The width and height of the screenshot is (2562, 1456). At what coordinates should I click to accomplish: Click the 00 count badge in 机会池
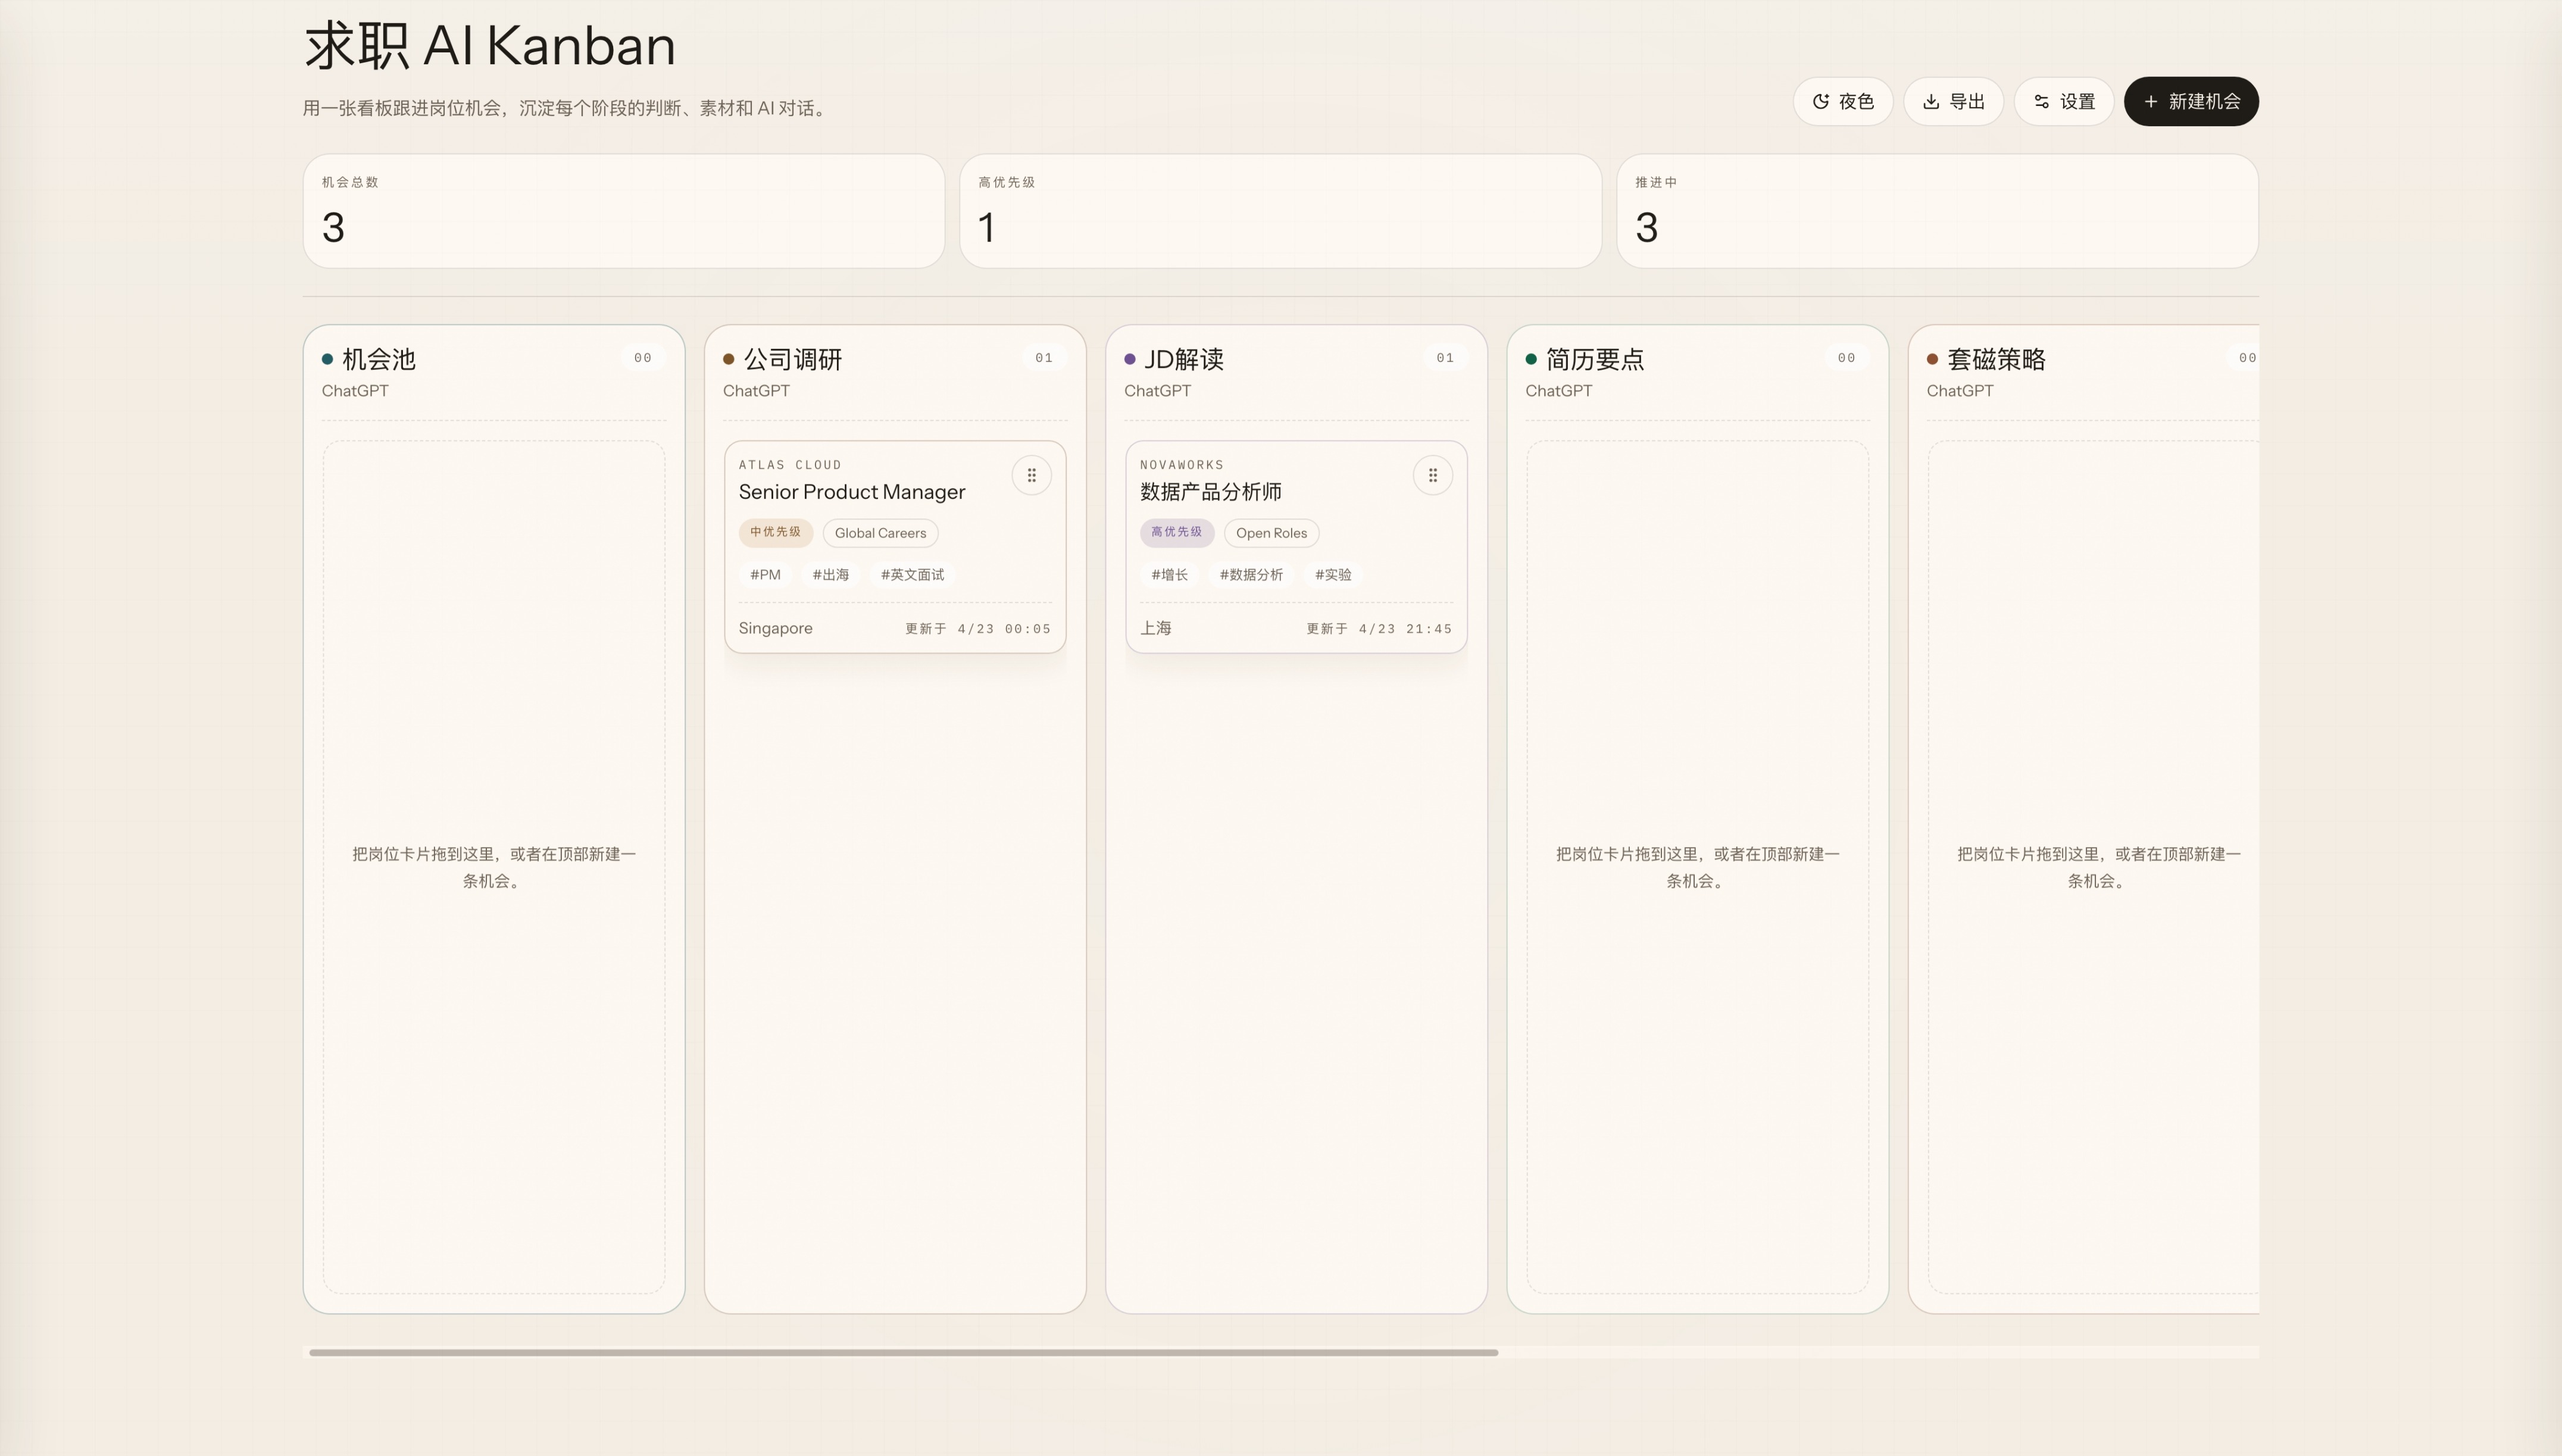(643, 358)
